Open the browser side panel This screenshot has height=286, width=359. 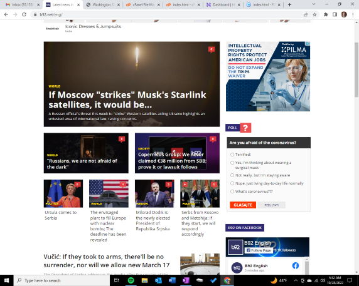(x=335, y=14)
